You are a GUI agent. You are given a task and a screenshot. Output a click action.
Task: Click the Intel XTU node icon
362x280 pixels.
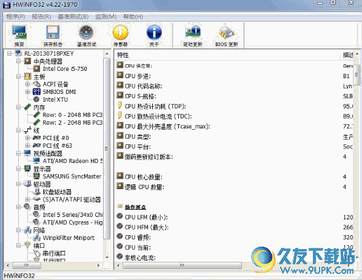pos(36,99)
